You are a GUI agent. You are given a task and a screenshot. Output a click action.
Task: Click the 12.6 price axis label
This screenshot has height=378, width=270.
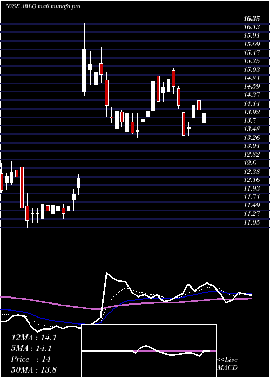[249, 163]
